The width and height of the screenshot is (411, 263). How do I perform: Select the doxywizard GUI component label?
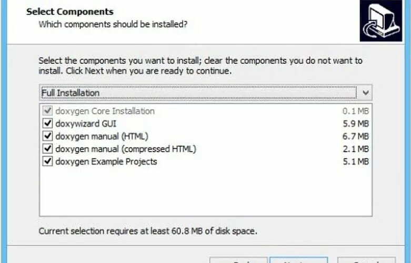tap(86, 124)
